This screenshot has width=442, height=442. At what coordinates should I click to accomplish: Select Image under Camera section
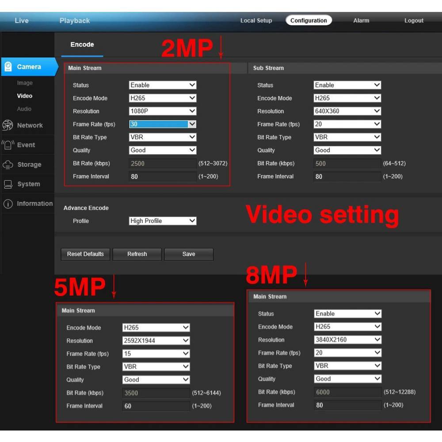pyautogui.click(x=25, y=83)
